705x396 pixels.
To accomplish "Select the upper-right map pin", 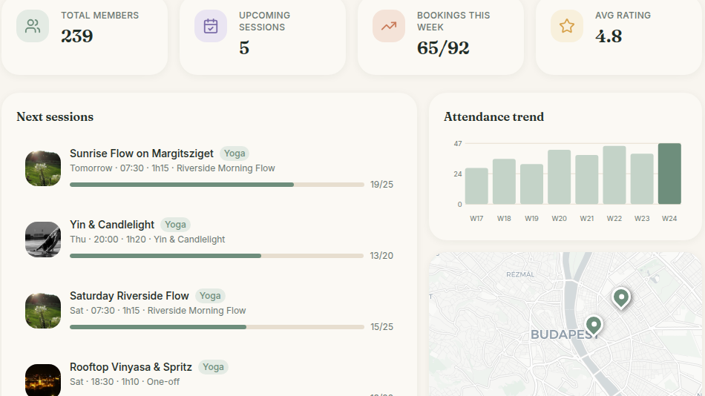I will [621, 297].
